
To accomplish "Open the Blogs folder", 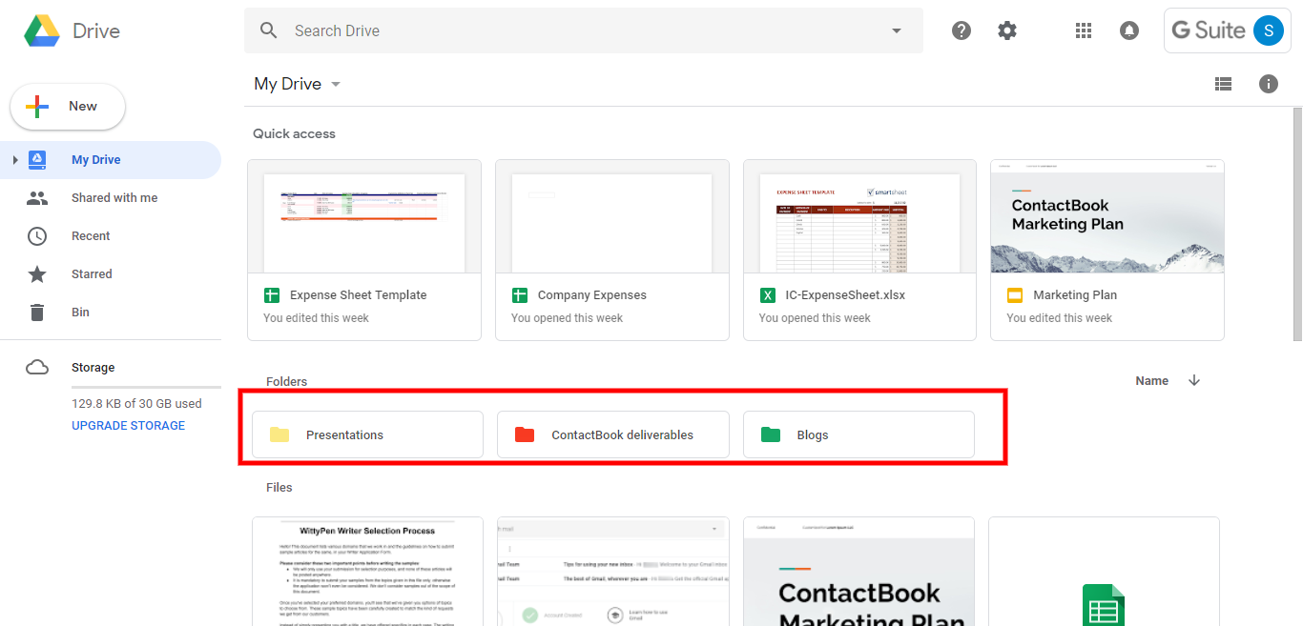I will [858, 434].
